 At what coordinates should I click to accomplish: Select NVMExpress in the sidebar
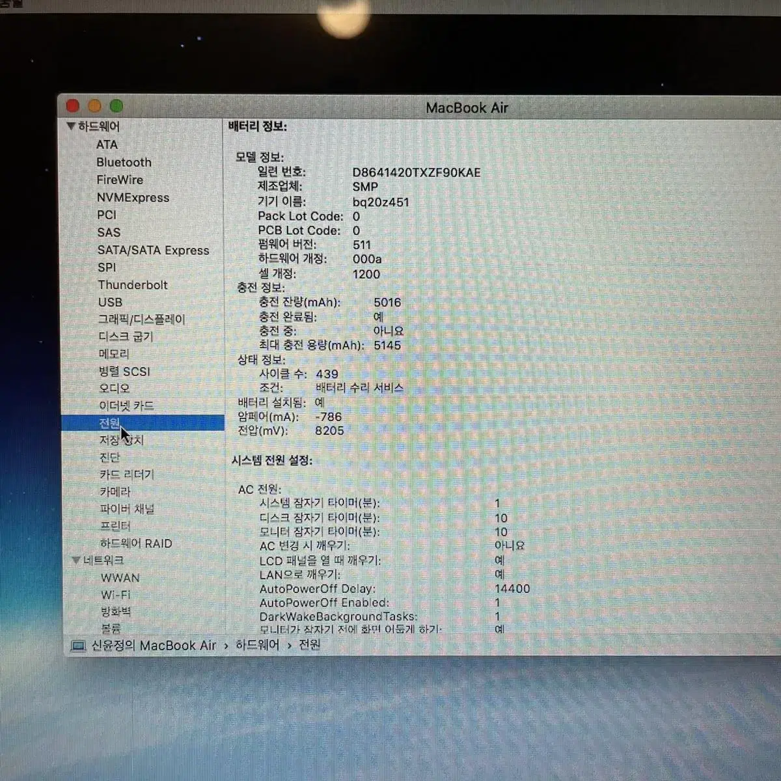(x=133, y=197)
